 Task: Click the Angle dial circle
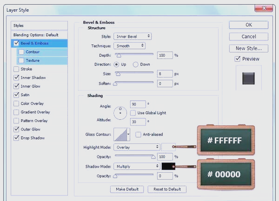pyautogui.click(x=120, y=112)
